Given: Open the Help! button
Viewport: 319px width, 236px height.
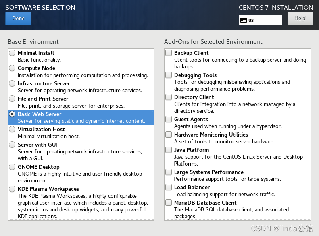Looking at the screenshot, I should [x=300, y=19].
